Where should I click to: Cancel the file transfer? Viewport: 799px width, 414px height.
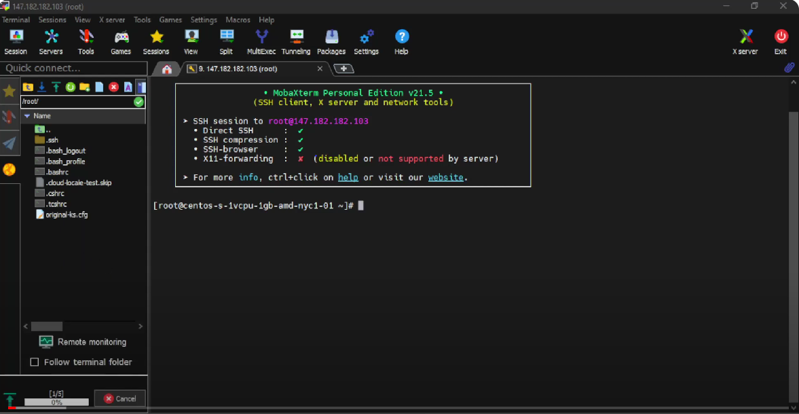pyautogui.click(x=120, y=398)
